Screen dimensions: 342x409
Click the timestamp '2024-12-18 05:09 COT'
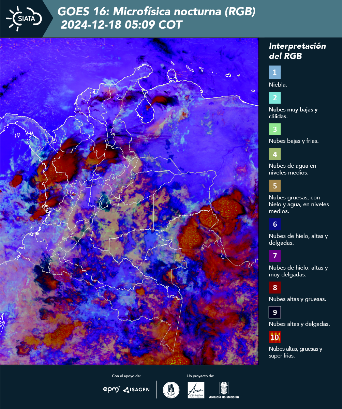coord(121,25)
